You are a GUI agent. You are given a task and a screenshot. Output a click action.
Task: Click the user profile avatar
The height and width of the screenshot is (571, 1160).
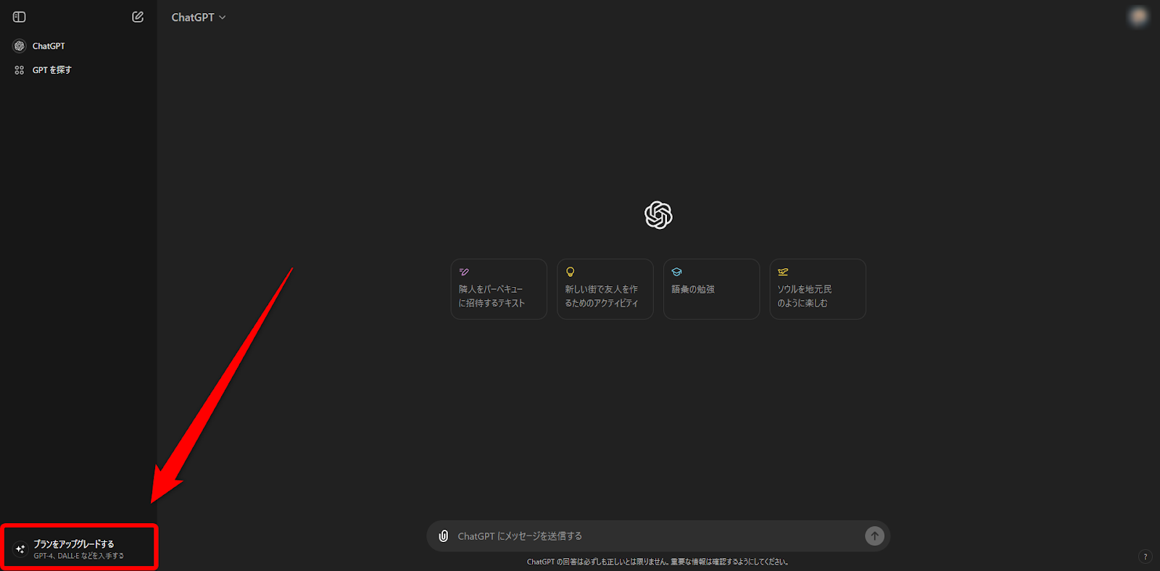(1138, 16)
